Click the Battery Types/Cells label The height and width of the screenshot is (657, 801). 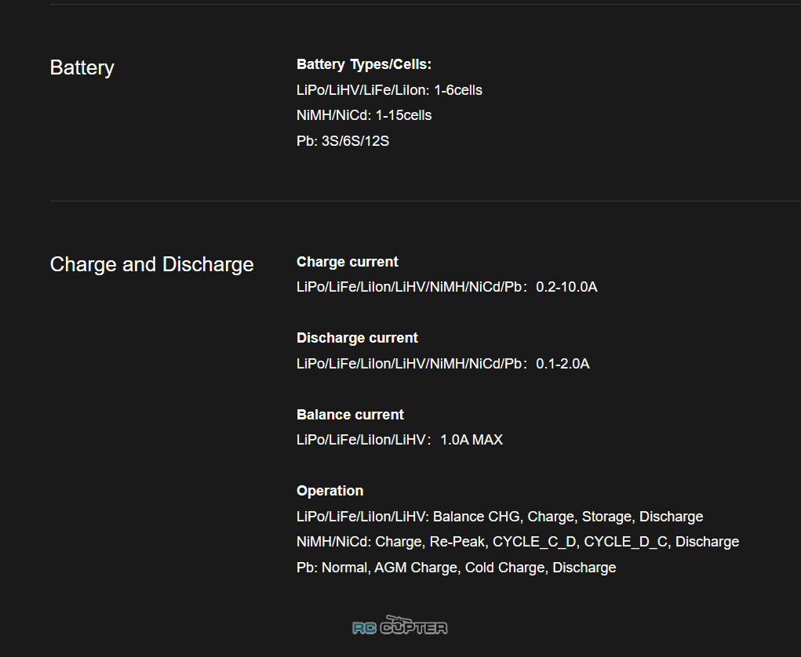click(x=364, y=64)
